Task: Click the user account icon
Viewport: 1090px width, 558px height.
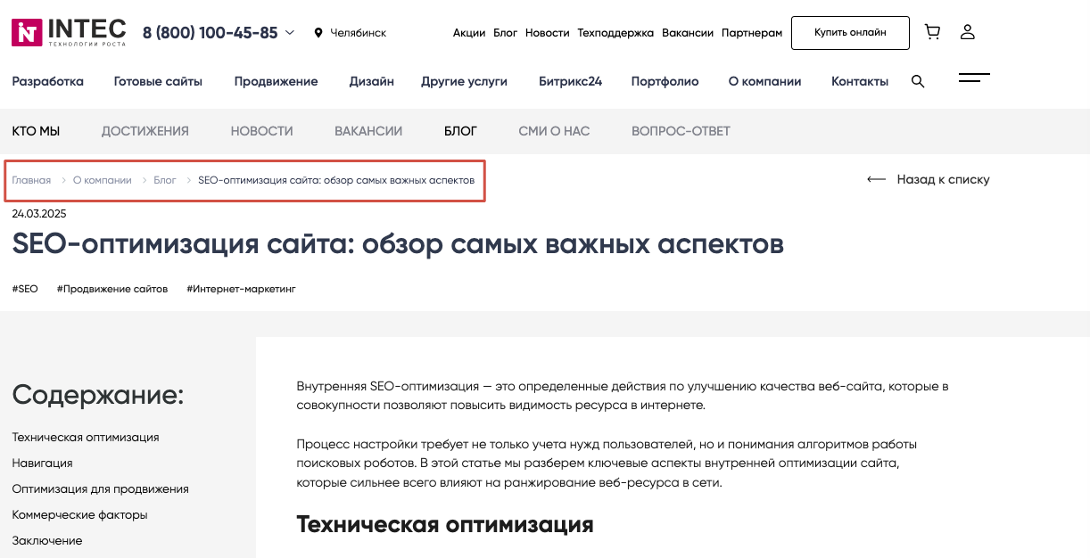Action: point(968,32)
